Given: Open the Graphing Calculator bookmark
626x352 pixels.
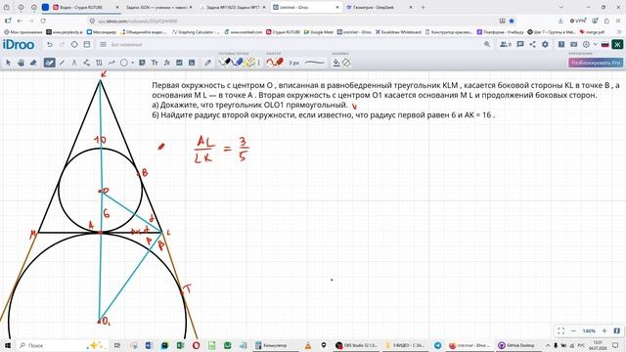Looking at the screenshot, I should tap(196, 32).
